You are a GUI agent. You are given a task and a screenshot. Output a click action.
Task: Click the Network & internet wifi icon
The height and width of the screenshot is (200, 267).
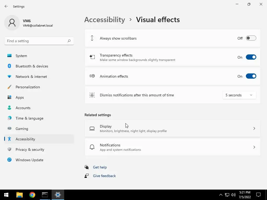[x=9, y=77]
